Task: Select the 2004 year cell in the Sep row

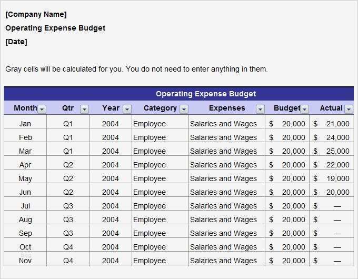Action: [x=111, y=233]
